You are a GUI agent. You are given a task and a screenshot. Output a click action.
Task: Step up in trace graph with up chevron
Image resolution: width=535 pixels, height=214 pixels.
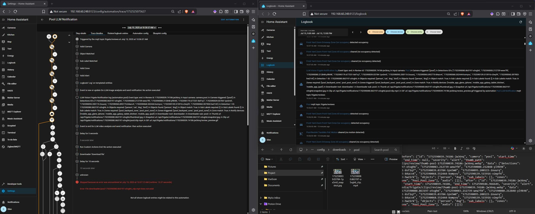point(69,35)
